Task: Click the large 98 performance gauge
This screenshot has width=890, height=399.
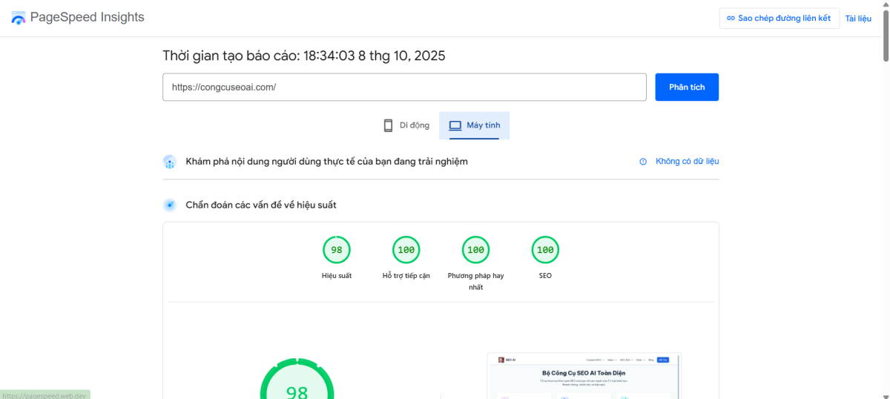Action: tap(297, 386)
